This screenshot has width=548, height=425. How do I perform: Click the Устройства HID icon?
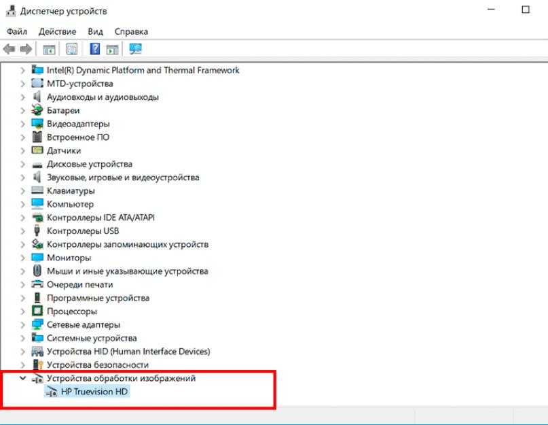(x=37, y=352)
